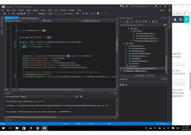Click the Home icon in Solution Explorer toolbar
Screen dimensions: 191x135
pos(128,21)
